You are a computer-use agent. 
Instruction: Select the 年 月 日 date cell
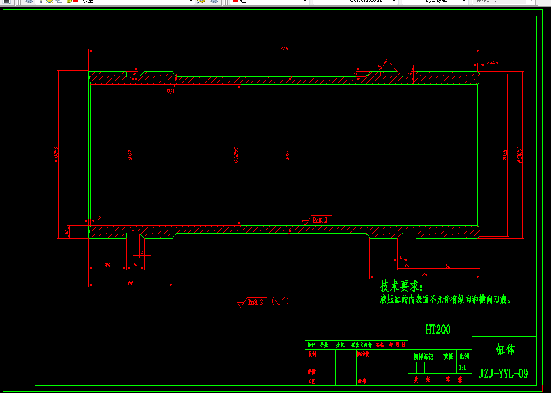(397, 345)
